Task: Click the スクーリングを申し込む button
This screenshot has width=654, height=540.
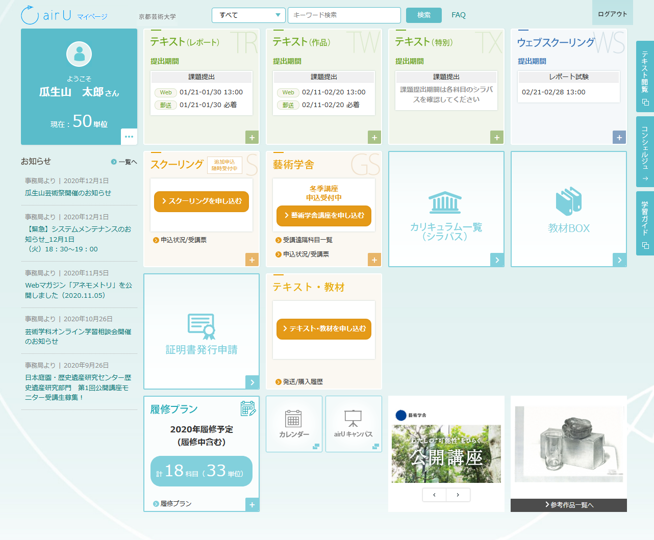Action: click(x=202, y=201)
